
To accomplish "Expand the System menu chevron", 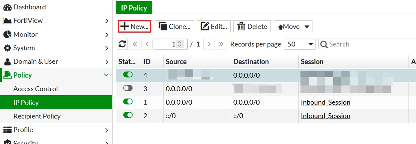I will (107, 48).
